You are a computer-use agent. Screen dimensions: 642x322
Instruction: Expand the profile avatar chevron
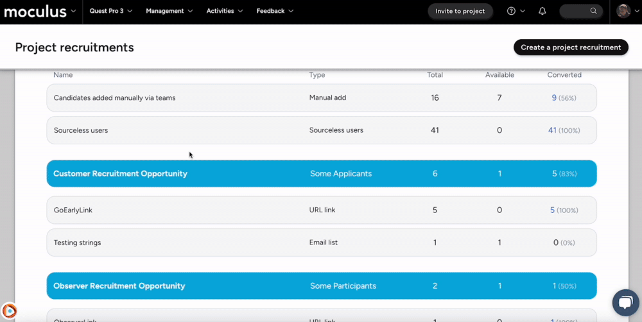pyautogui.click(x=637, y=11)
